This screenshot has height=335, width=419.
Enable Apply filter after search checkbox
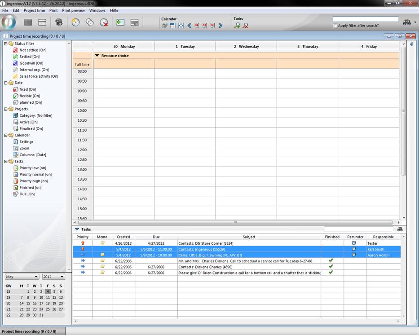point(335,26)
